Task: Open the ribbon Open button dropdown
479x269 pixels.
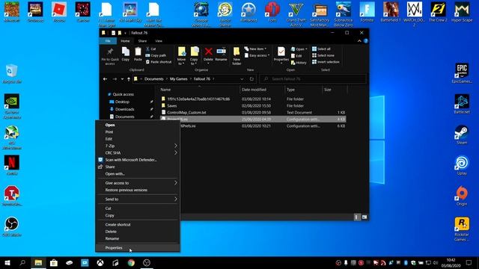Action: (x=306, y=49)
